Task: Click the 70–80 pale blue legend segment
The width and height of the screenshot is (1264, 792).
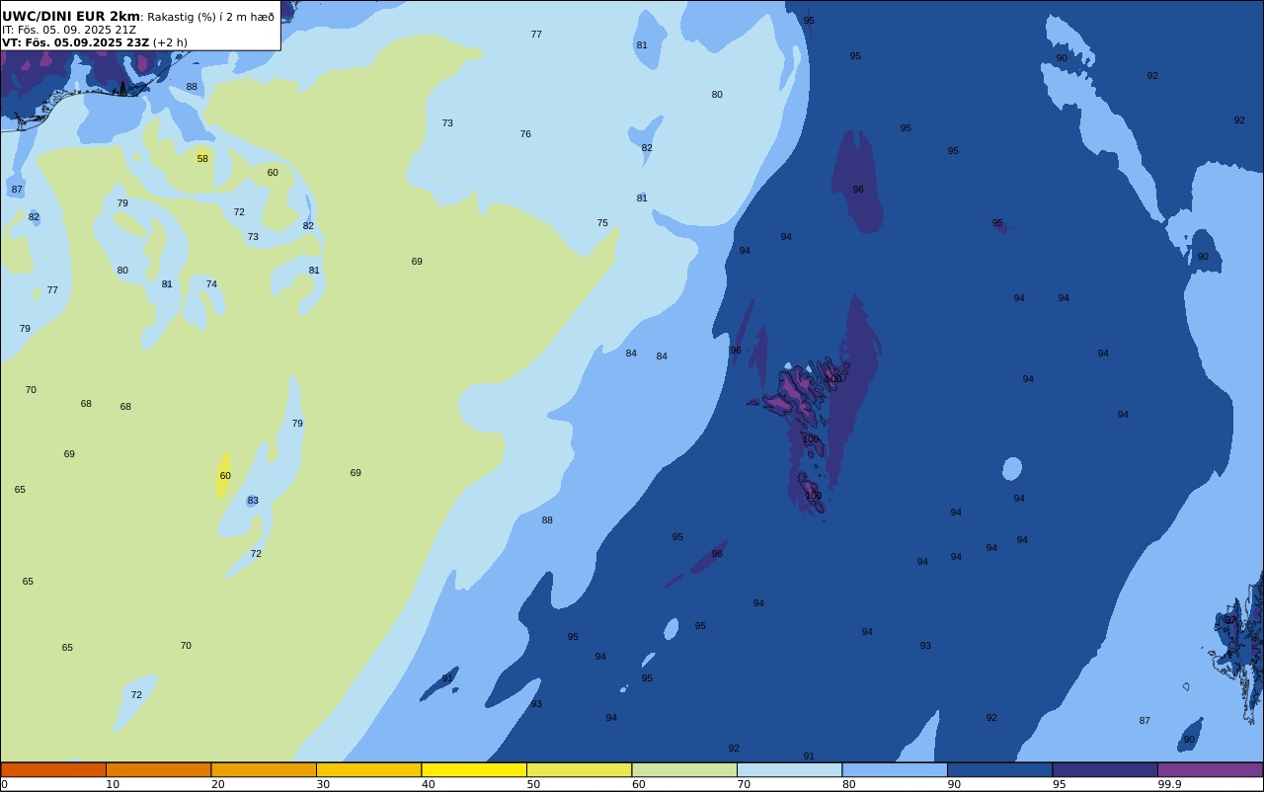Action: click(789, 769)
